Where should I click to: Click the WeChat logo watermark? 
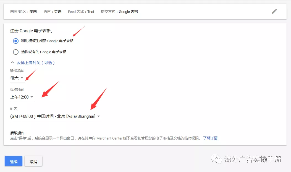tap(216, 159)
